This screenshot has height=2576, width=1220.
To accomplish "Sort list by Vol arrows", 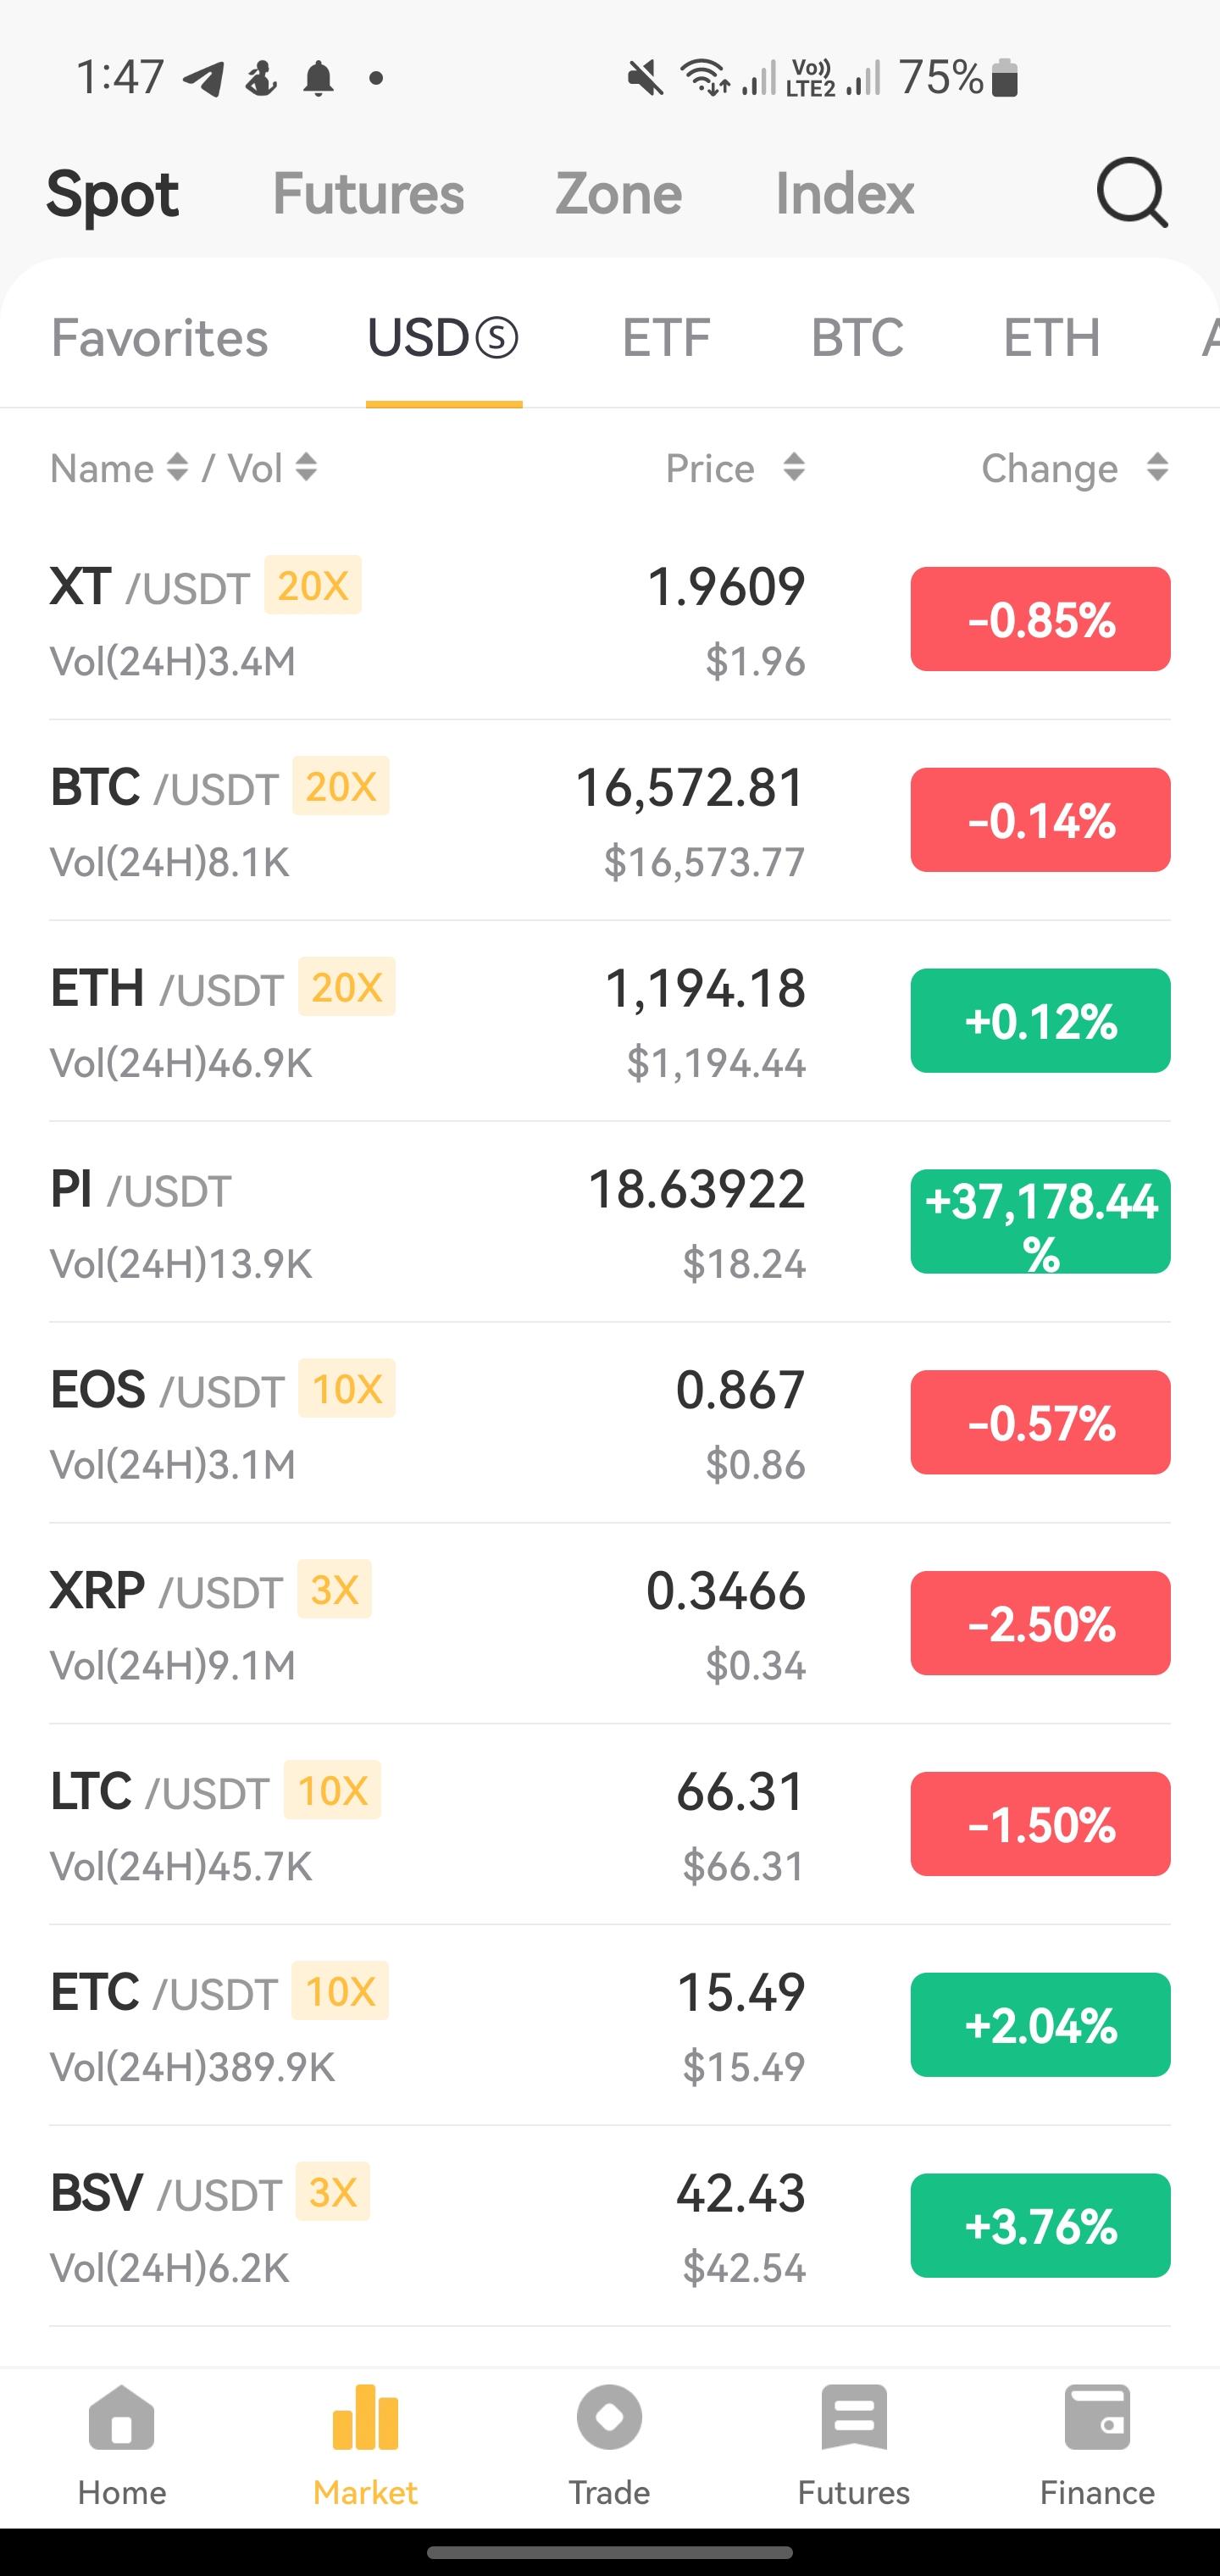I will (306, 467).
